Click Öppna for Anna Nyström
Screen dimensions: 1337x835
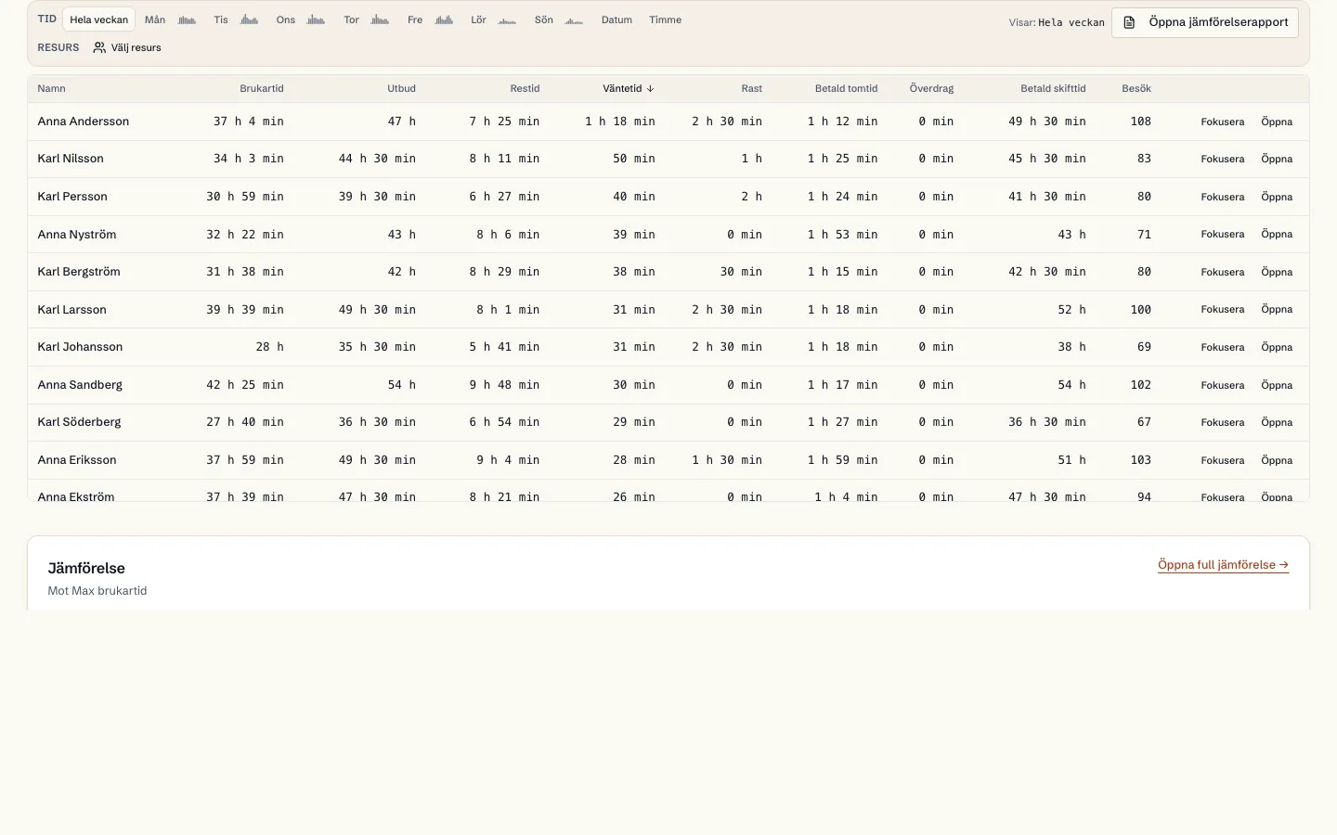(x=1277, y=234)
